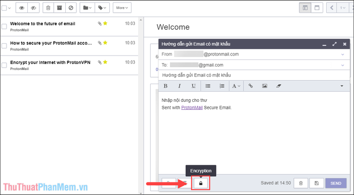
Task: Open the move to folder dropdown
Action: point(87,8)
